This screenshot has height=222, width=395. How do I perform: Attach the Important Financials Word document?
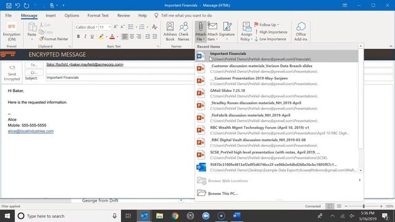coord(276,56)
